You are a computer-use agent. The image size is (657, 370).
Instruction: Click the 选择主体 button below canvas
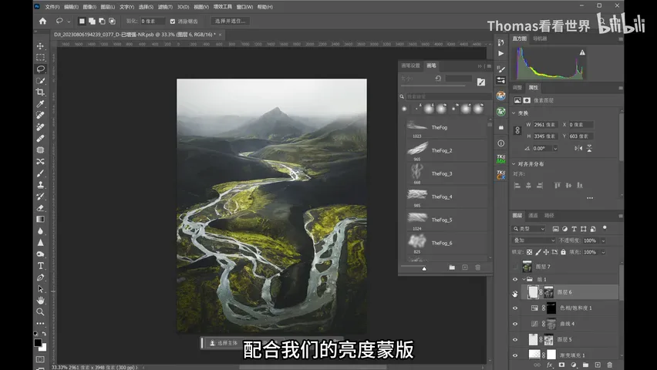(224, 343)
